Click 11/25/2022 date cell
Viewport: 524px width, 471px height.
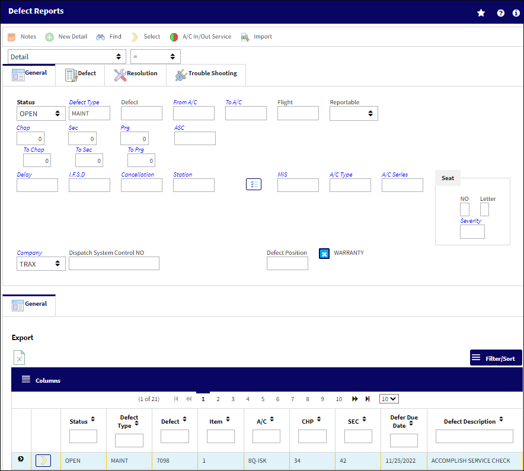coord(404,461)
